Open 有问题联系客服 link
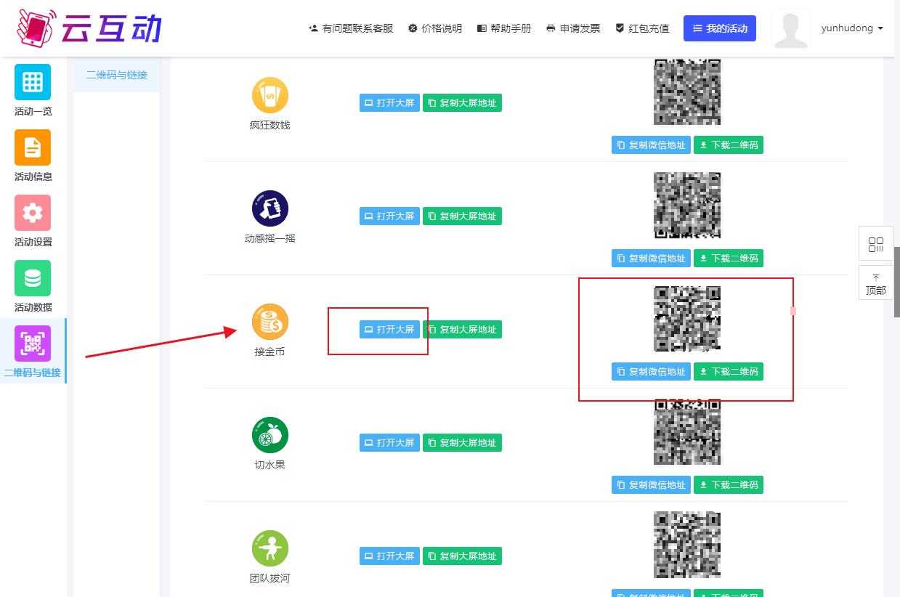Screen dimensions: 900x597 tap(351, 28)
